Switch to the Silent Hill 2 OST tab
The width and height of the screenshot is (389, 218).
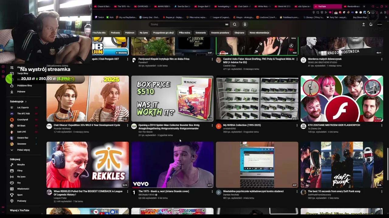[283, 6]
